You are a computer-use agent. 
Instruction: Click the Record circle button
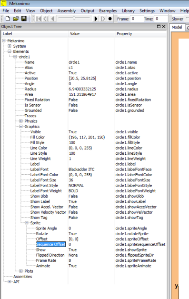coord(110,19)
